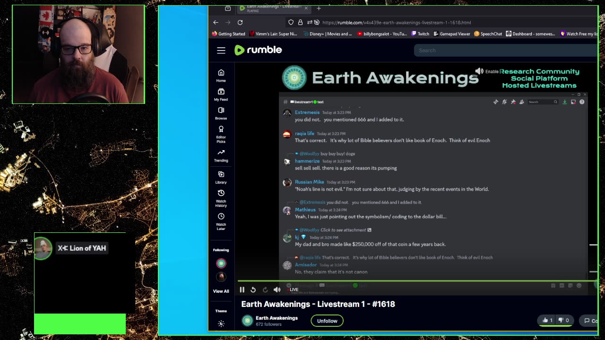Mute the video player volume
The image size is (605, 340).
277,289
